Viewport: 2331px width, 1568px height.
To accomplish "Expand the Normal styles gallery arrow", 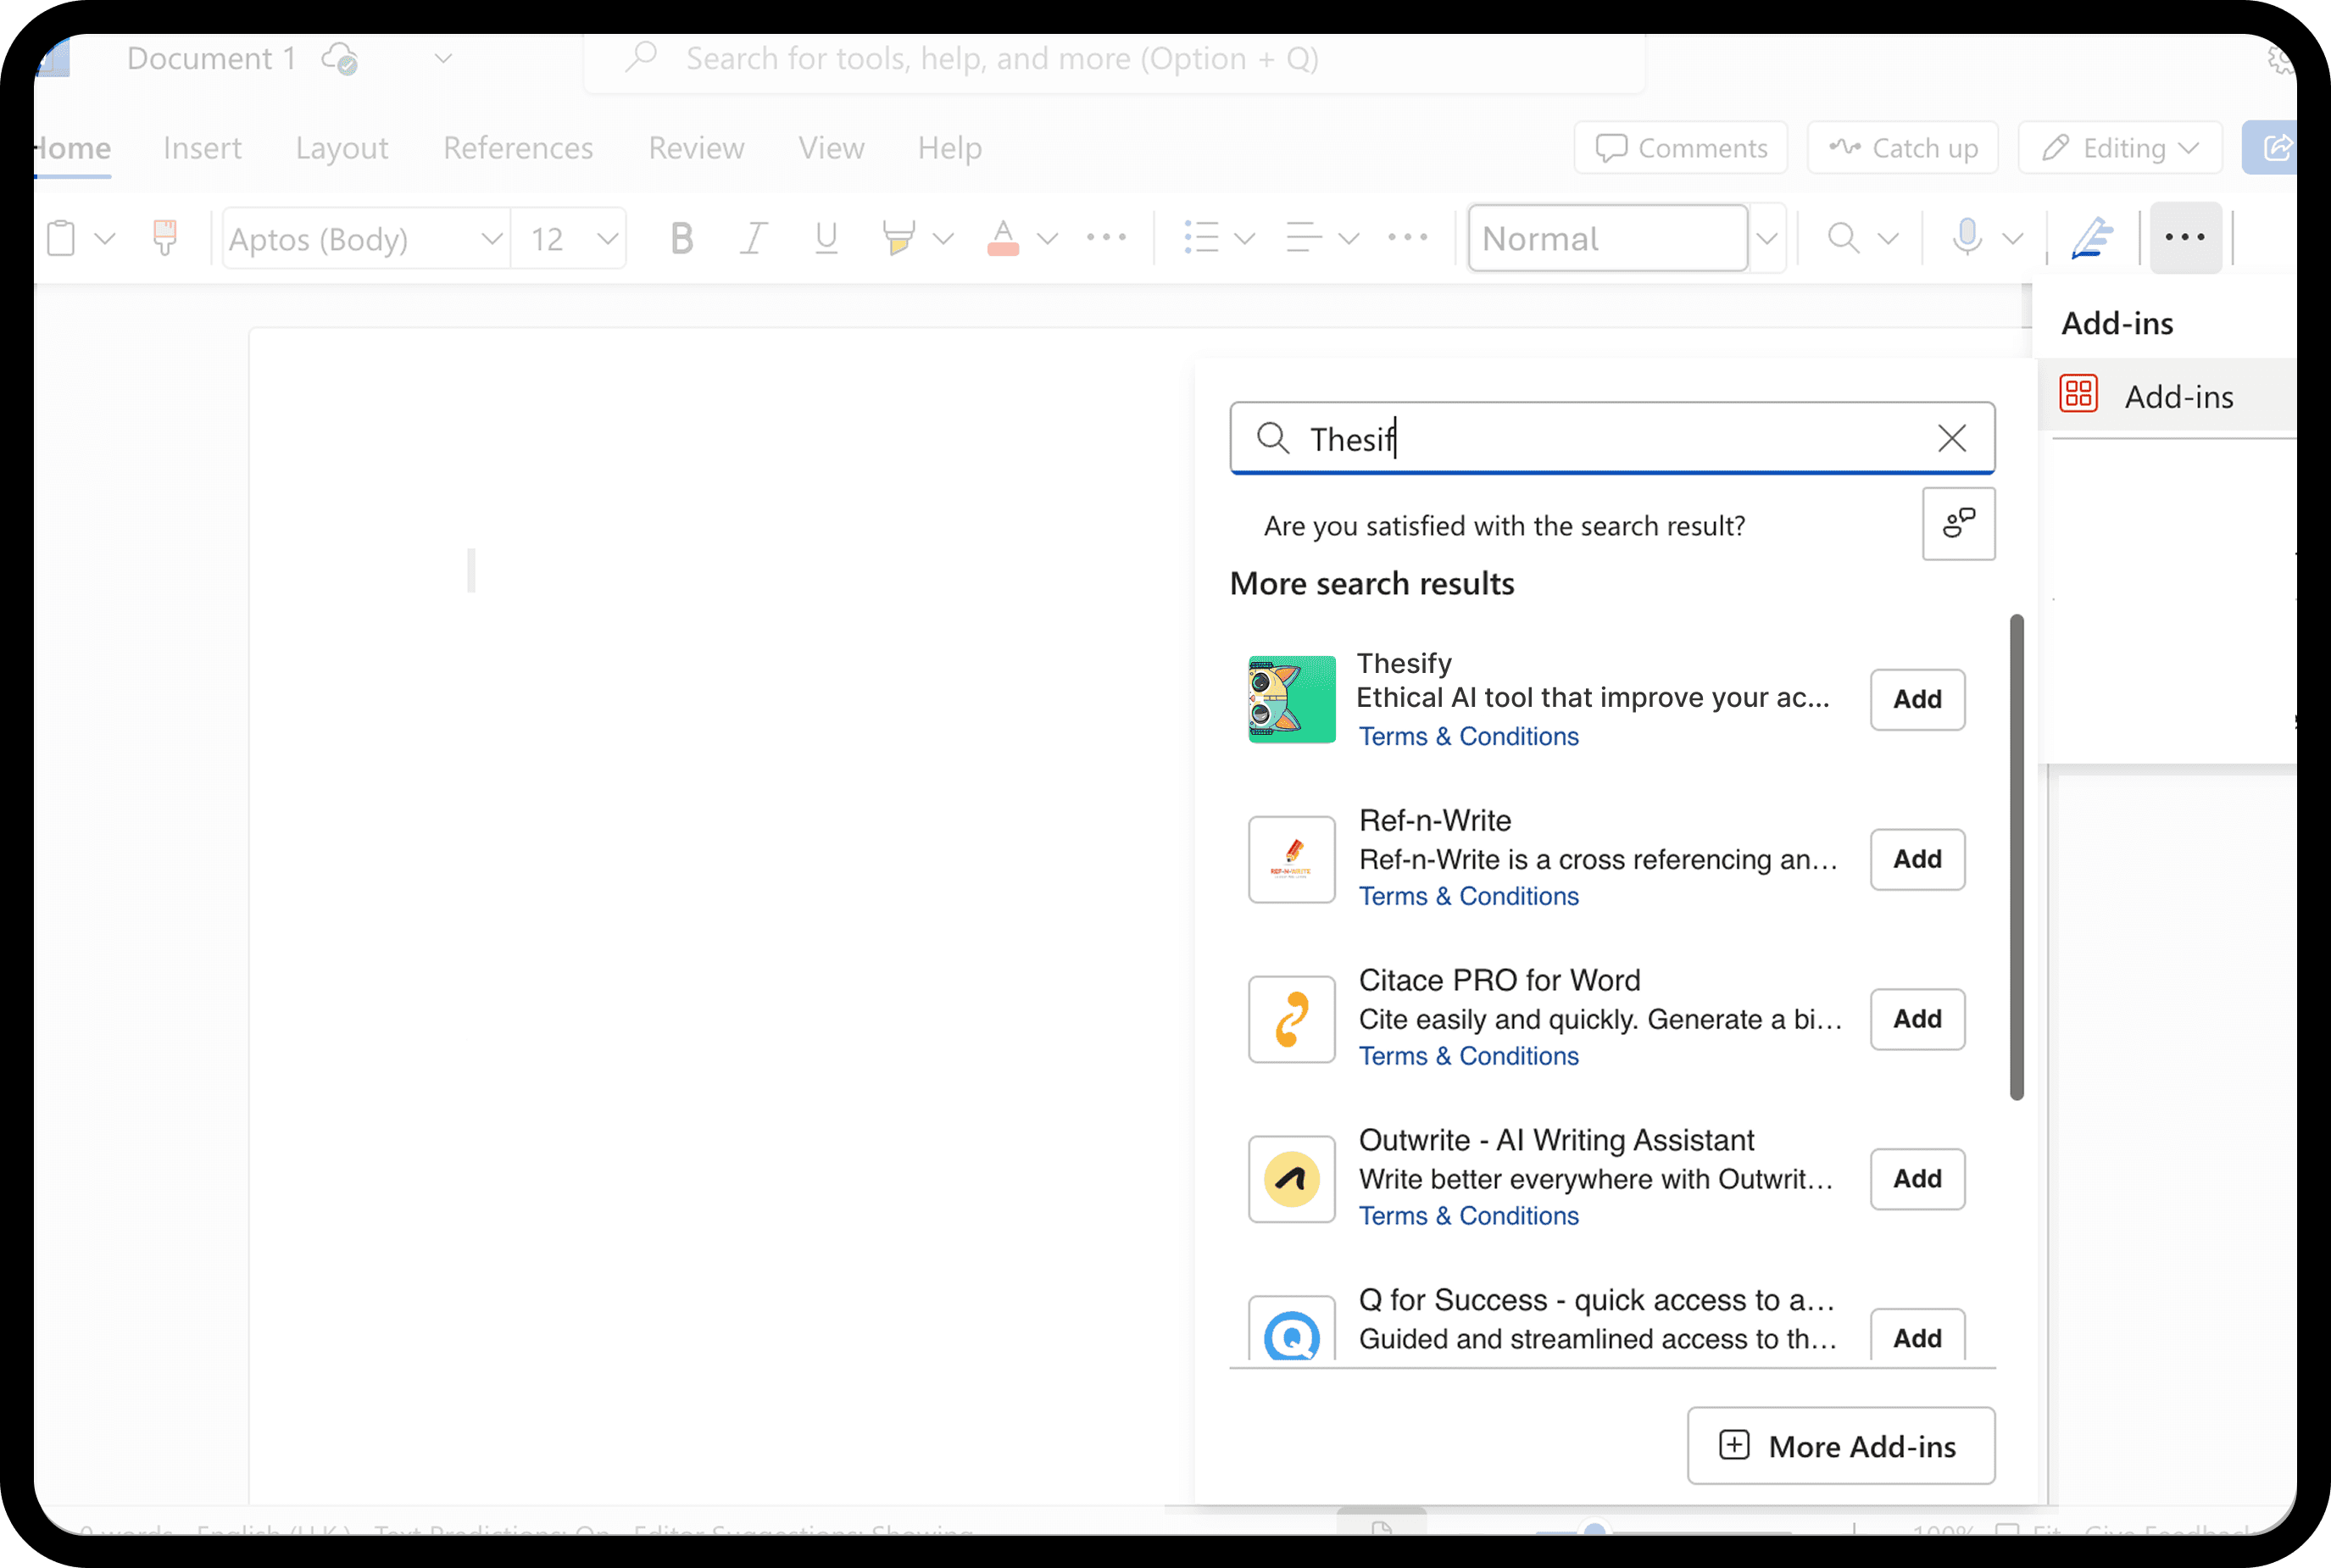I will point(1767,238).
